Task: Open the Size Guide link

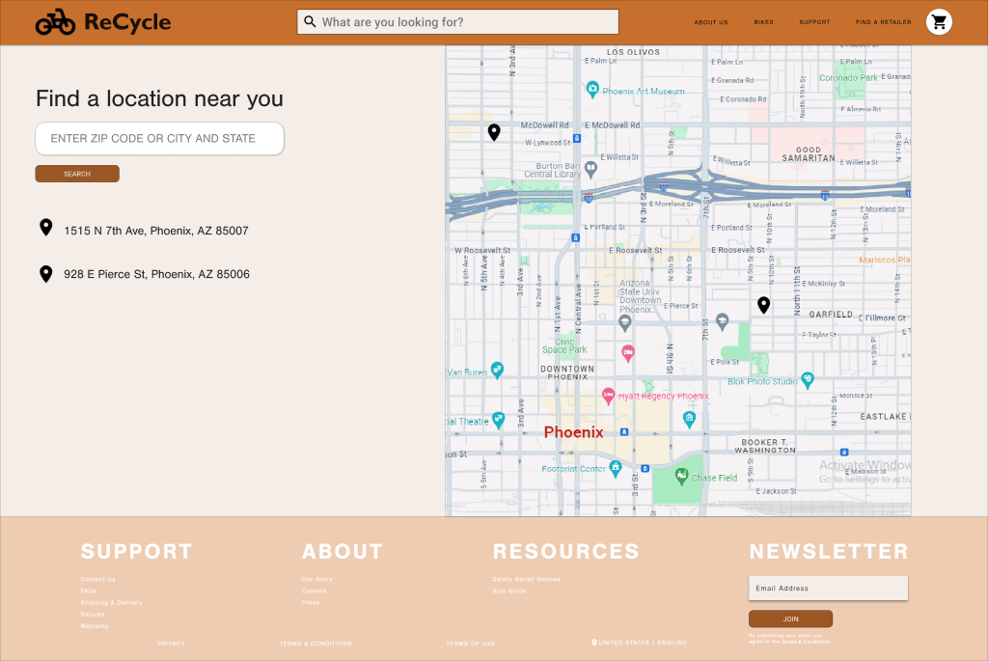Action: 509,591
